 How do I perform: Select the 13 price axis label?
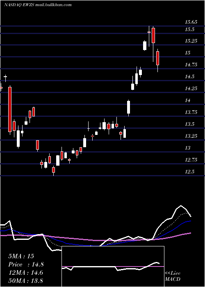[x=188, y=148]
